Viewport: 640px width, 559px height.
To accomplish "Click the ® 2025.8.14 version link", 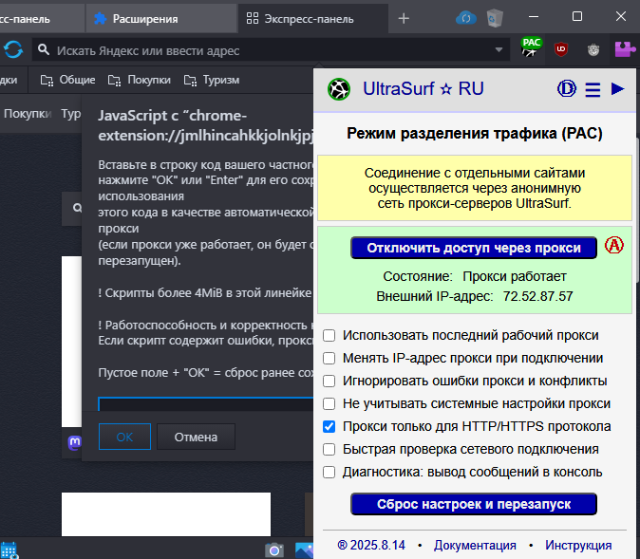I will pos(371,546).
